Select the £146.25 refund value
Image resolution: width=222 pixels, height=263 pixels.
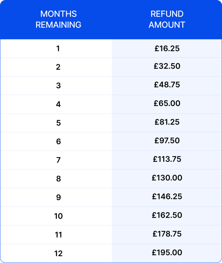click(167, 196)
